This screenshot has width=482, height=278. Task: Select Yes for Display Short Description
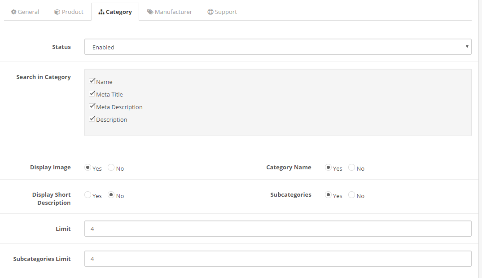88,195
